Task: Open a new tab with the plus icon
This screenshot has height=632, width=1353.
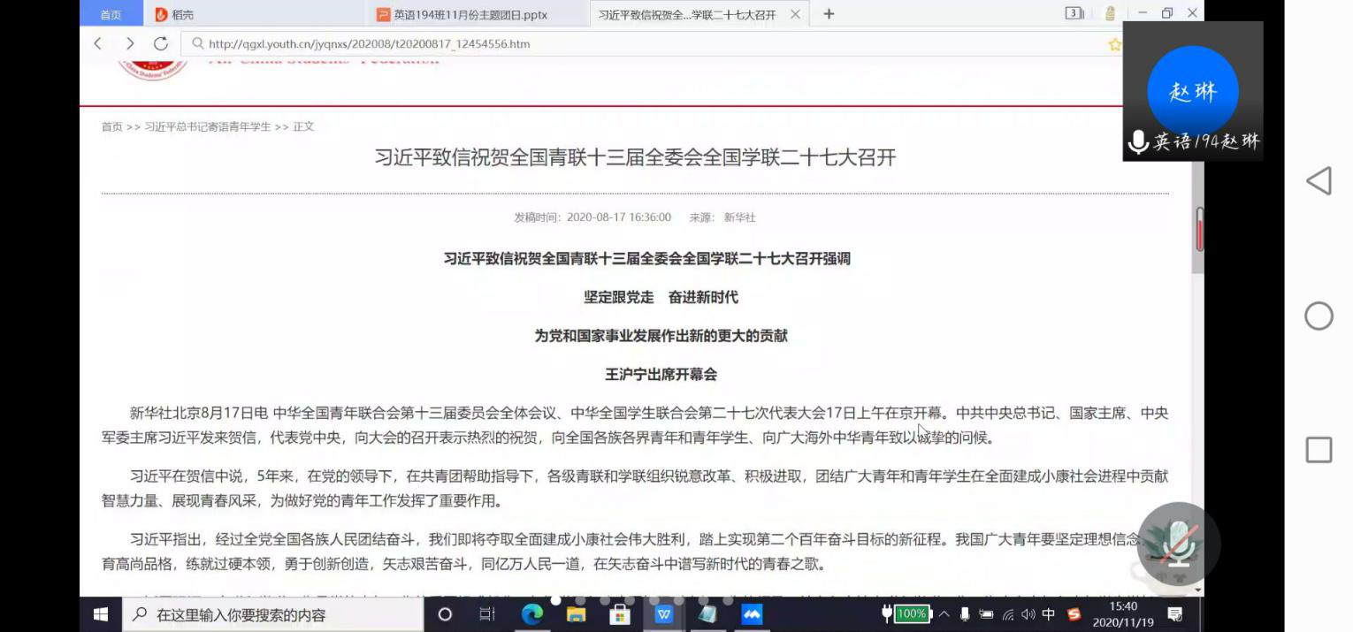Action: (829, 14)
